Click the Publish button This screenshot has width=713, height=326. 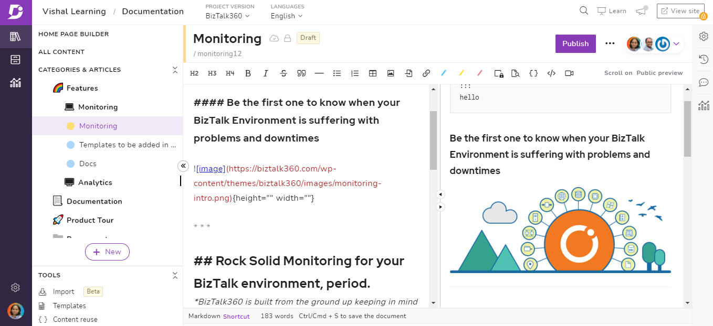[575, 44]
